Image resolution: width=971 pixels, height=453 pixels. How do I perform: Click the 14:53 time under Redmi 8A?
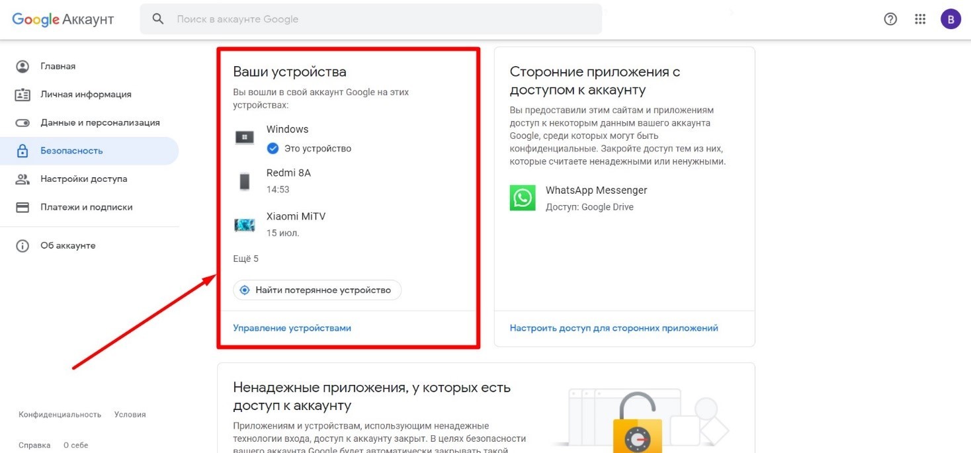click(x=278, y=189)
